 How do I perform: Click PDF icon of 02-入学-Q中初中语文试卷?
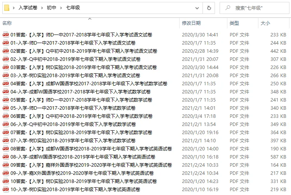tap(5, 59)
